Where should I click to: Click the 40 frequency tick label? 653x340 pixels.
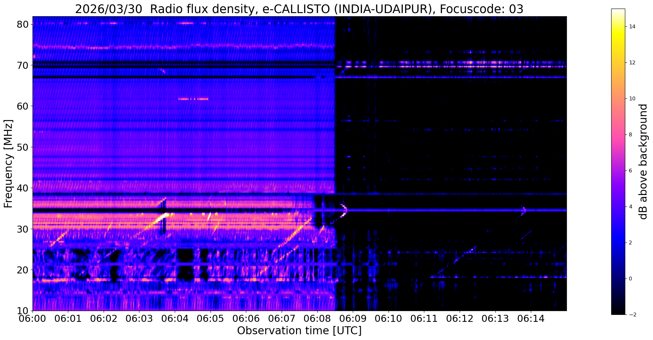click(23, 188)
